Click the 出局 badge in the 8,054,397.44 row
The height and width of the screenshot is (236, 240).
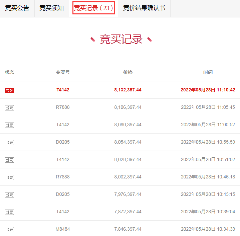tap(9, 143)
